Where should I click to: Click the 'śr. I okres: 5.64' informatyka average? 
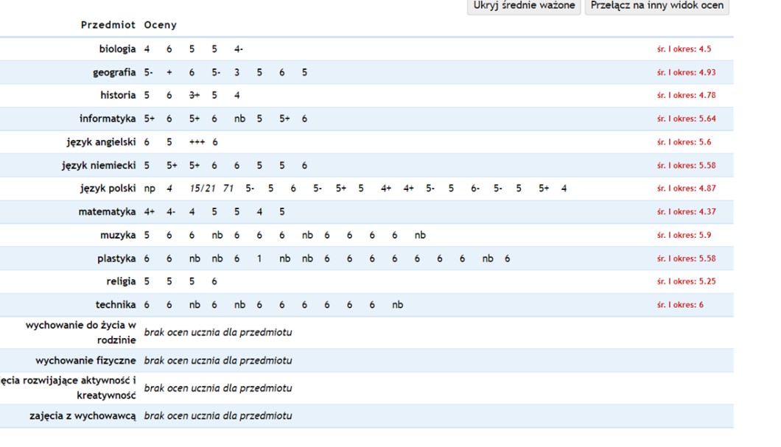click(686, 119)
